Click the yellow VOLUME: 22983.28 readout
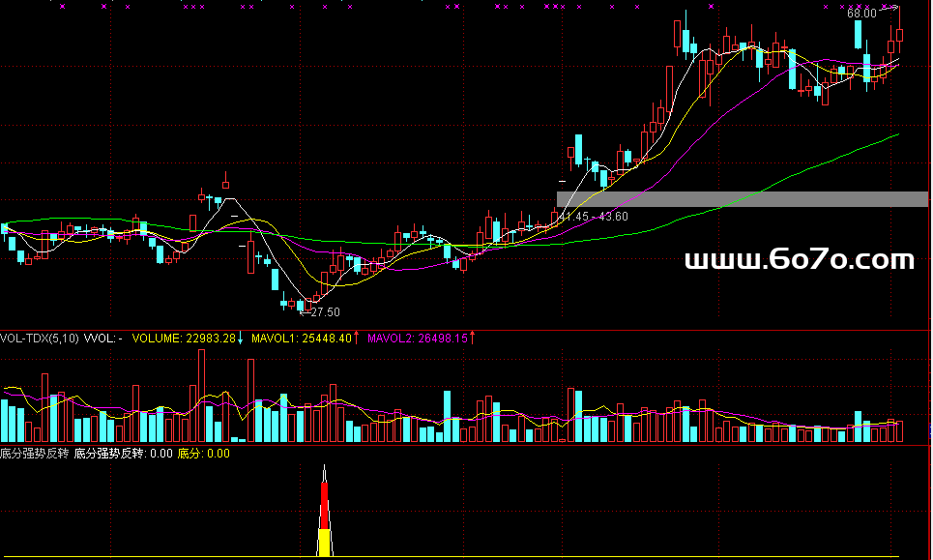 pos(184,339)
